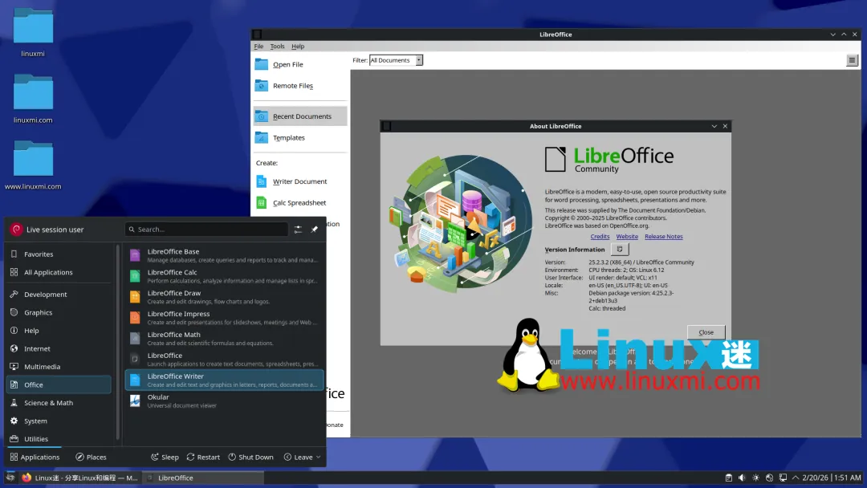
Task: Create a new Writer Document in Start Center
Action: (x=299, y=181)
